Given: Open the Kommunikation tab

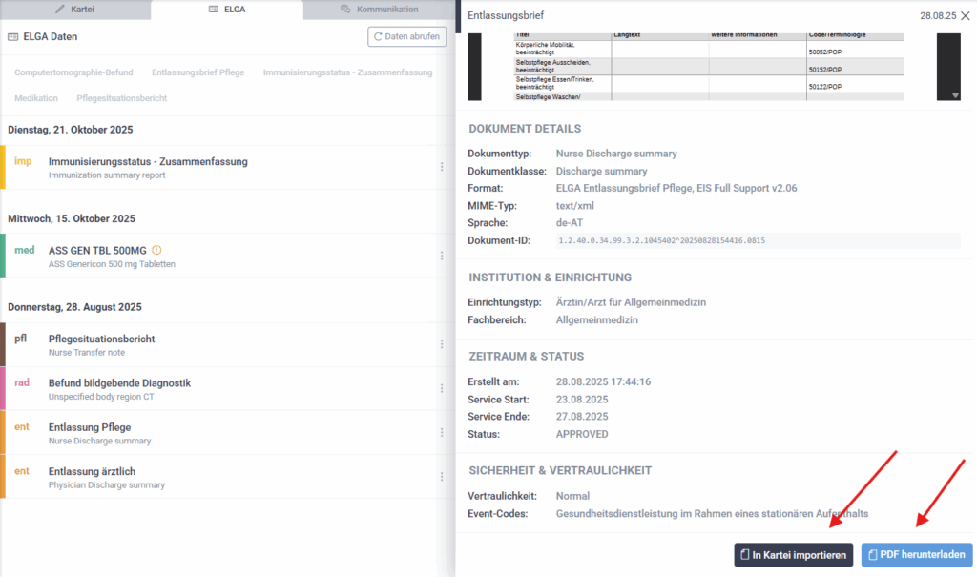Looking at the screenshot, I should (x=379, y=10).
